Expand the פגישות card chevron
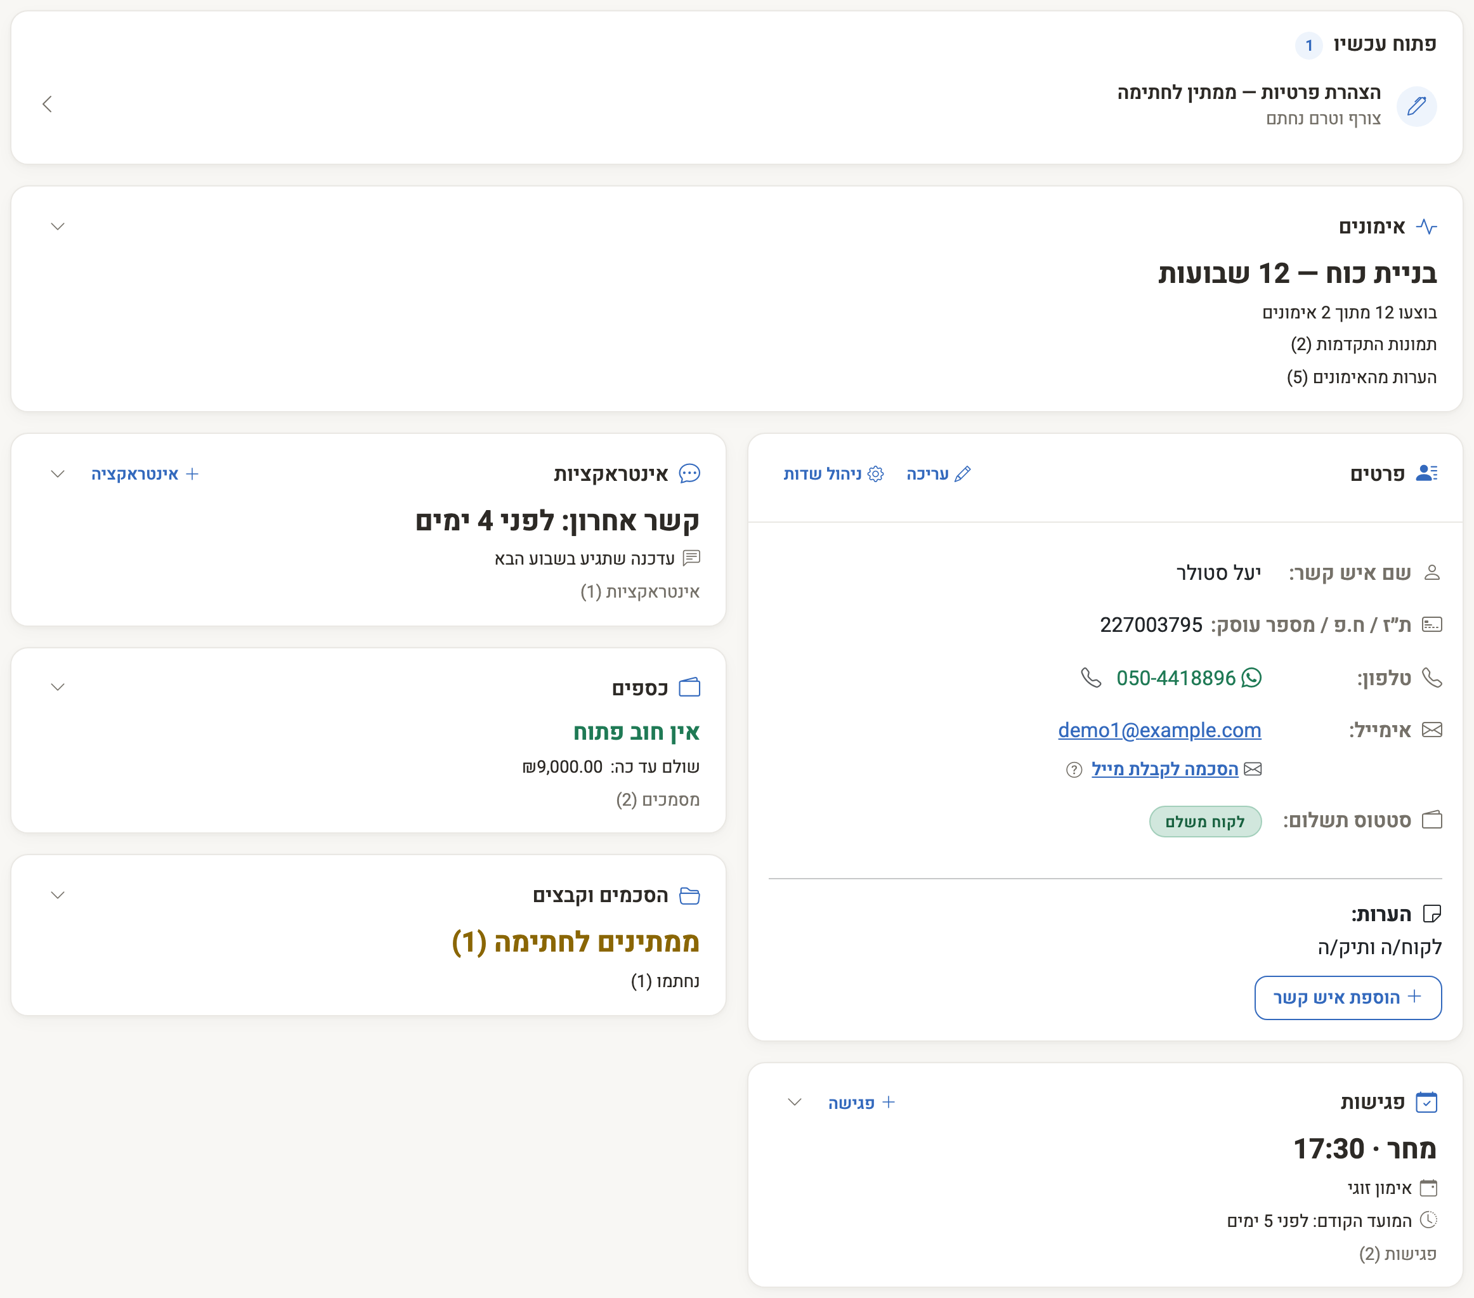Screen dimensions: 1474x1298 (x=795, y=1103)
